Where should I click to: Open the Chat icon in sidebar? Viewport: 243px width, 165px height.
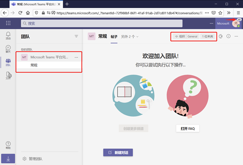point(8,49)
